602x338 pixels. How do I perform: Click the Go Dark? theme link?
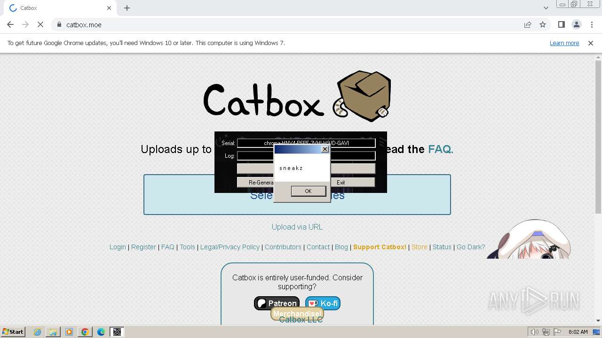(x=471, y=247)
